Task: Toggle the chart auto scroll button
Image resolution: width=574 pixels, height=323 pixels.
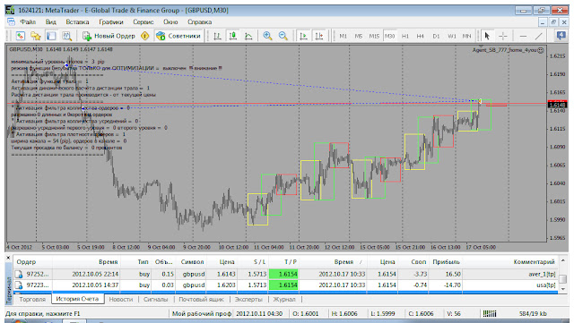Action: point(303,36)
